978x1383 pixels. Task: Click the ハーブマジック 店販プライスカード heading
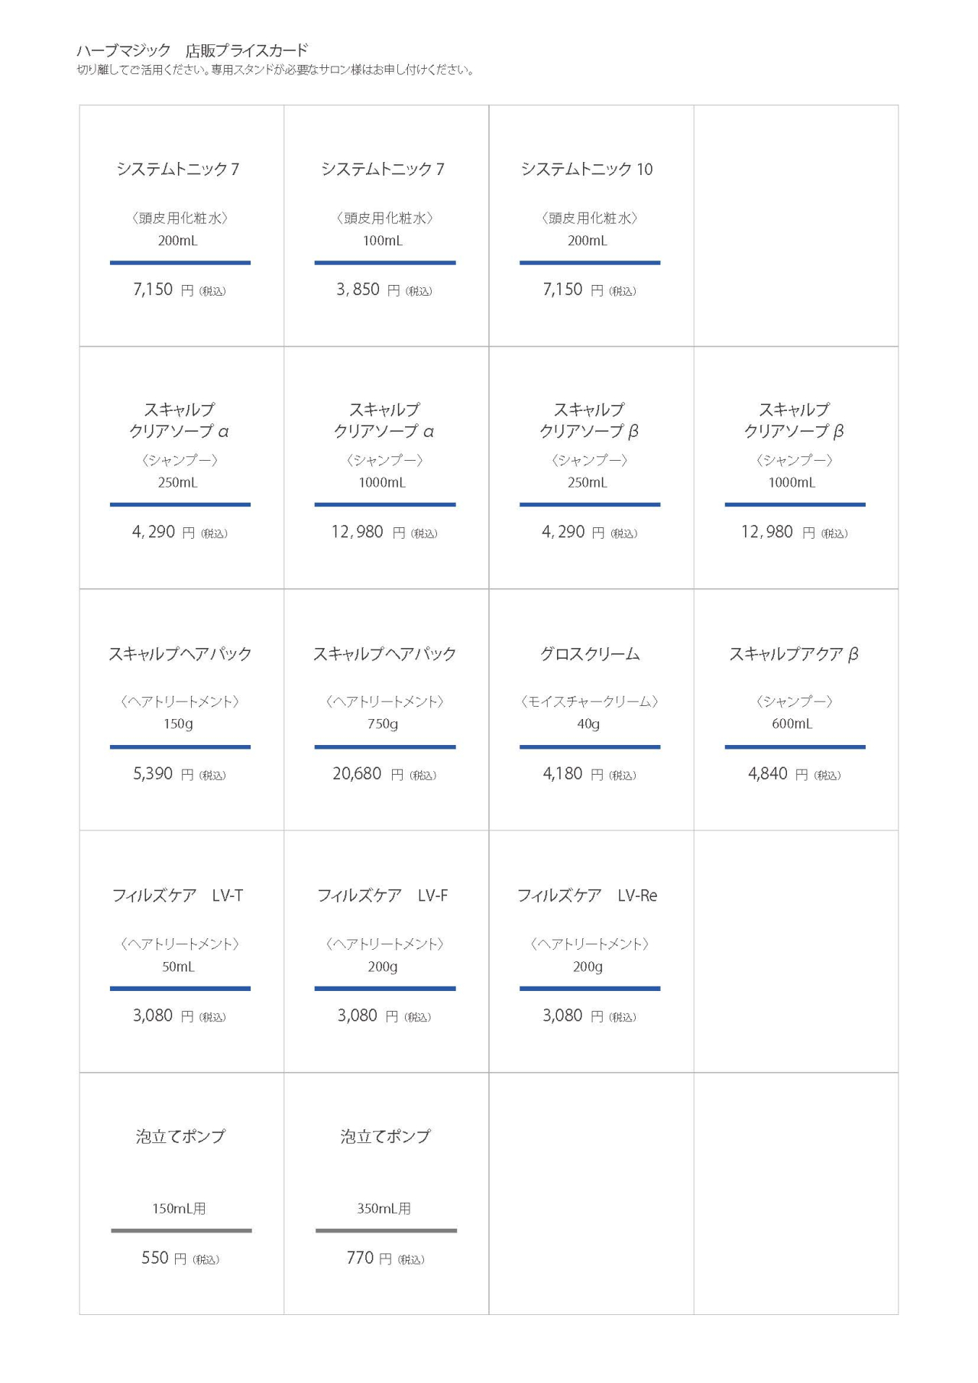(x=192, y=50)
